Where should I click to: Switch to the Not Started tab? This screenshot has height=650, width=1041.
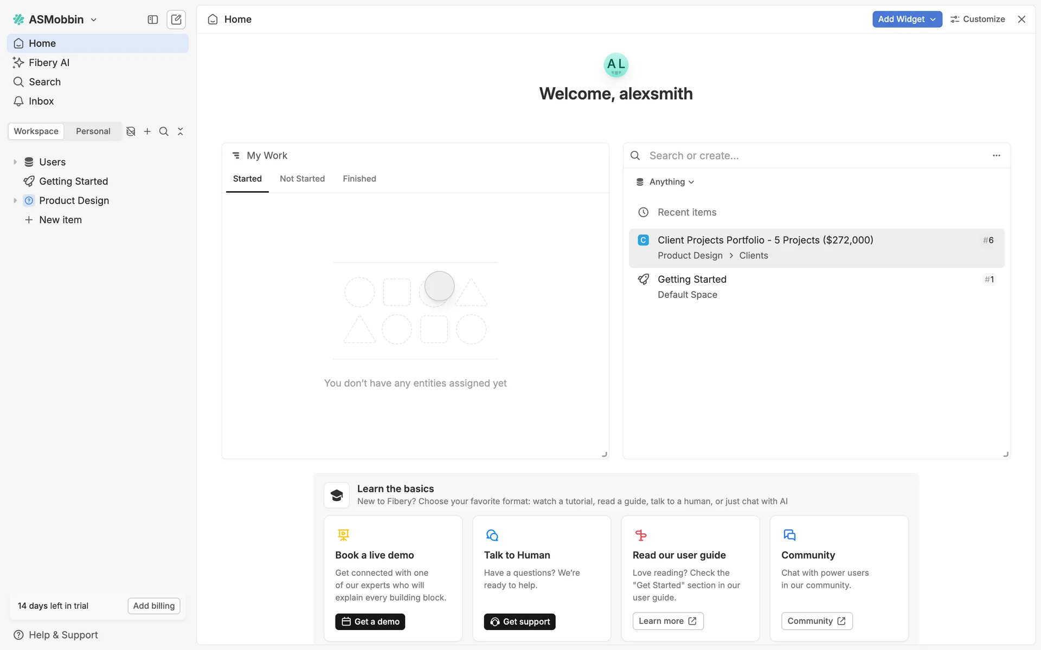[x=302, y=179]
